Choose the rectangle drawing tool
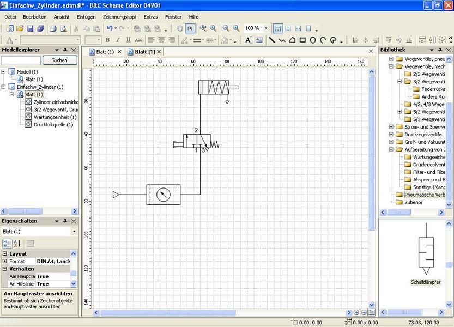 point(302,40)
